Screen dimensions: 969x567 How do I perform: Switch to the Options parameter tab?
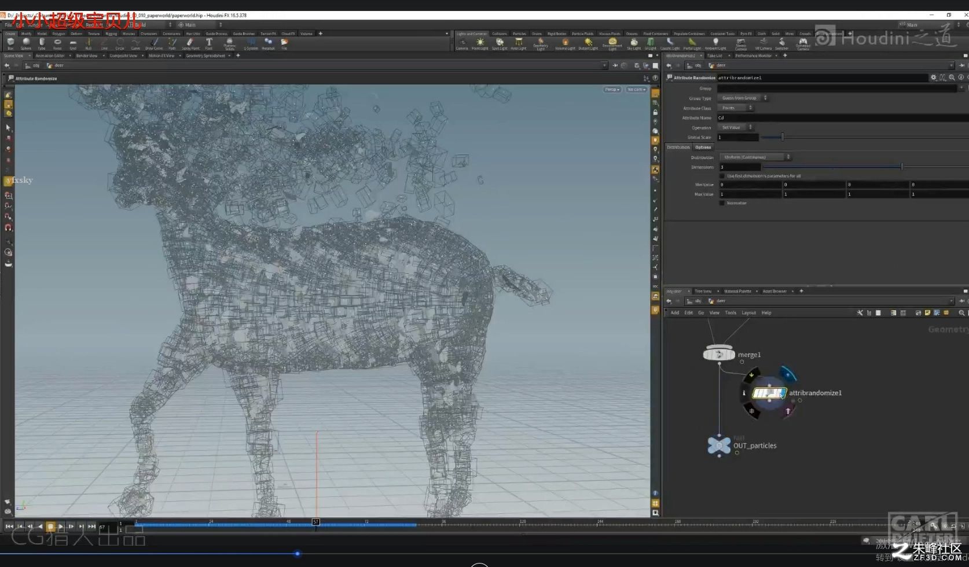point(703,148)
